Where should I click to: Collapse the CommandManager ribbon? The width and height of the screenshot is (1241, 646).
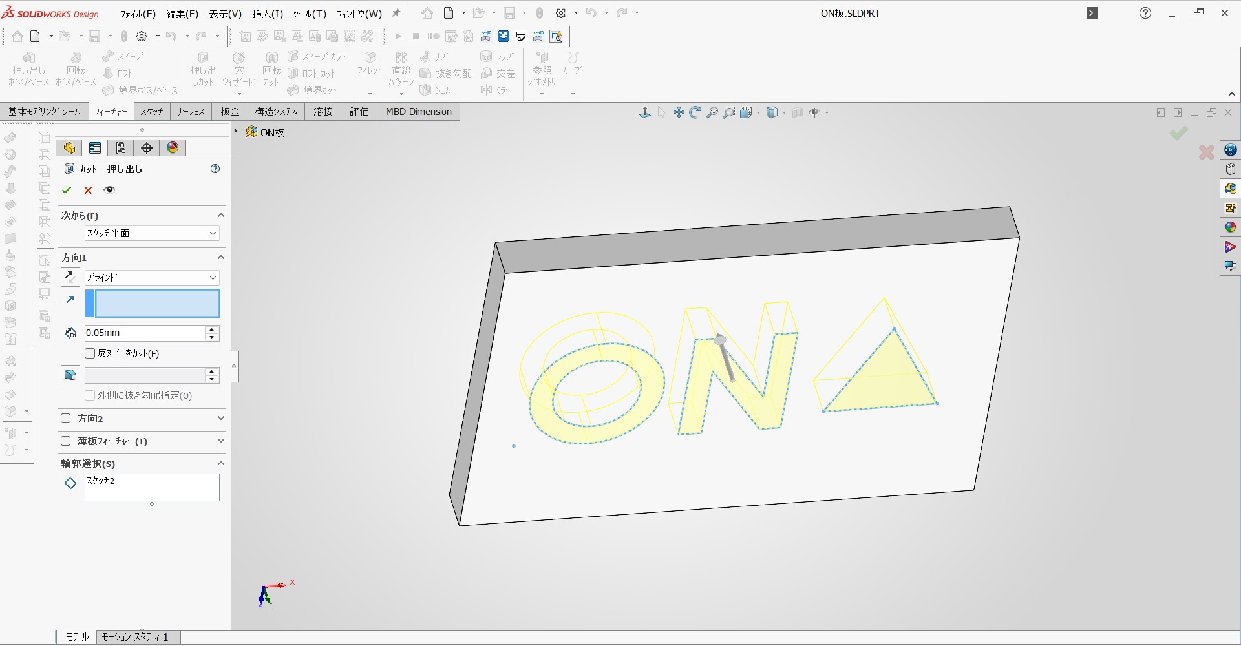[x=1232, y=94]
